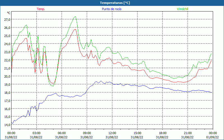This screenshot has width=224, height=140.
Task: Click the 09:00 time axis label
Action: [x=87, y=133]
